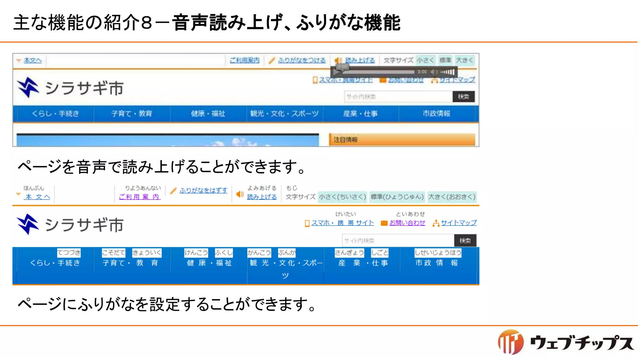Adjust audio player volume bars

pyautogui.click(x=447, y=72)
